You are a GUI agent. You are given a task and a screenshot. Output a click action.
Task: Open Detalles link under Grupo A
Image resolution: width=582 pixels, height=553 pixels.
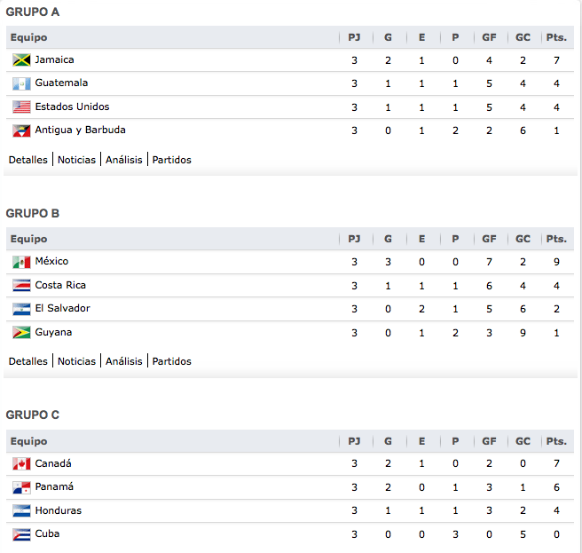[x=29, y=160]
